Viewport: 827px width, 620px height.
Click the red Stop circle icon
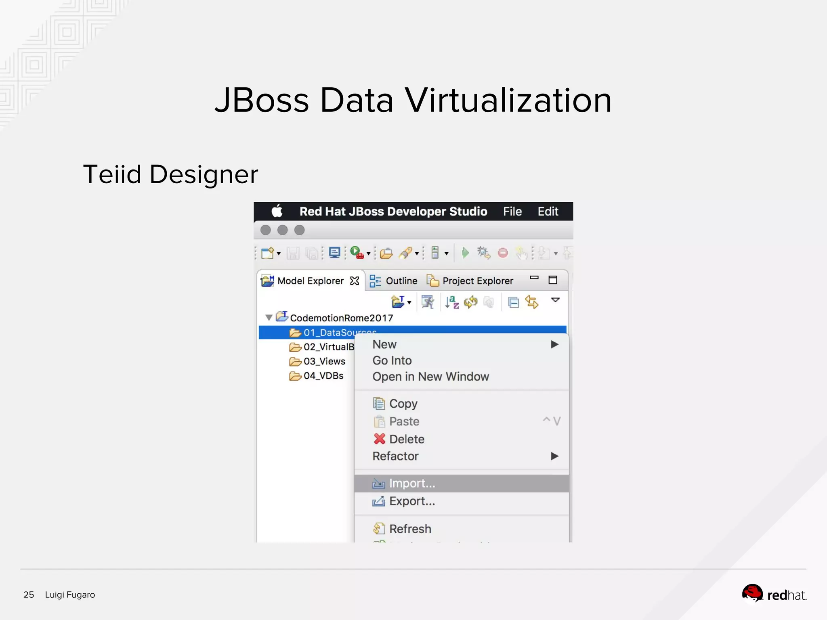click(503, 253)
